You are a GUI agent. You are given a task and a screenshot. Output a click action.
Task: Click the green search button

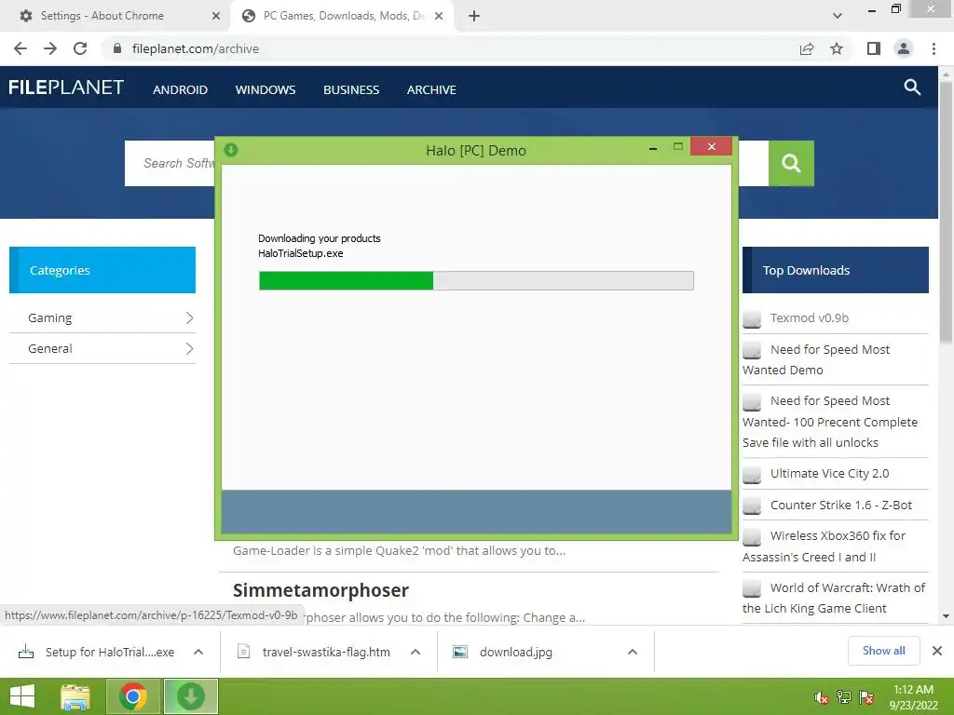click(791, 163)
